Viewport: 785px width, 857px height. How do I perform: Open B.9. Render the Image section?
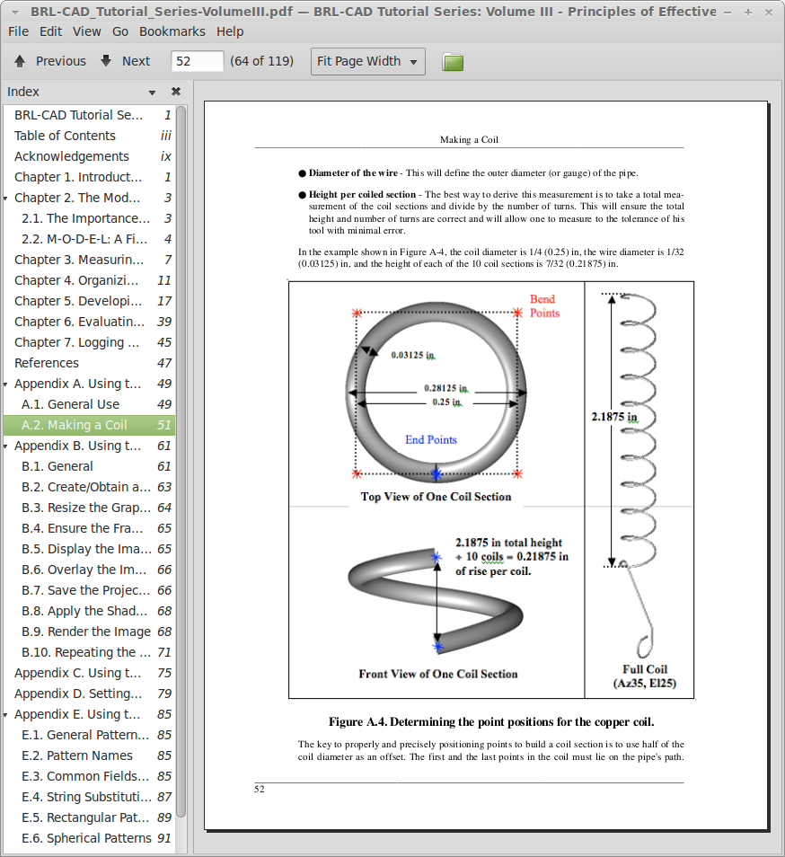coord(86,632)
